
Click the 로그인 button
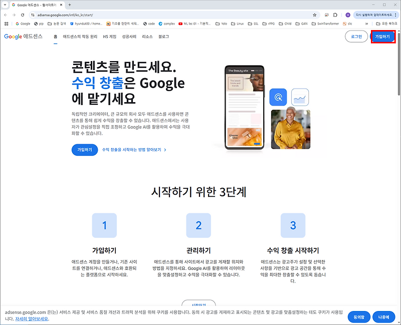356,37
